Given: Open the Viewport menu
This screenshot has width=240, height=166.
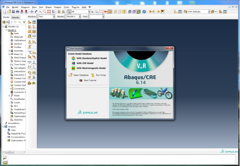Looking at the screenshot, I should pyautogui.click(x=25, y=7).
